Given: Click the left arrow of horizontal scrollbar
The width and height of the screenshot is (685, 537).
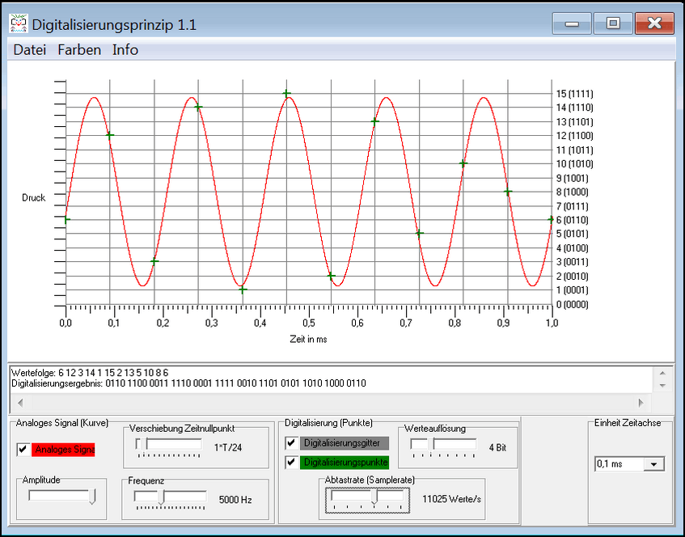Looking at the screenshot, I should 19,402.
